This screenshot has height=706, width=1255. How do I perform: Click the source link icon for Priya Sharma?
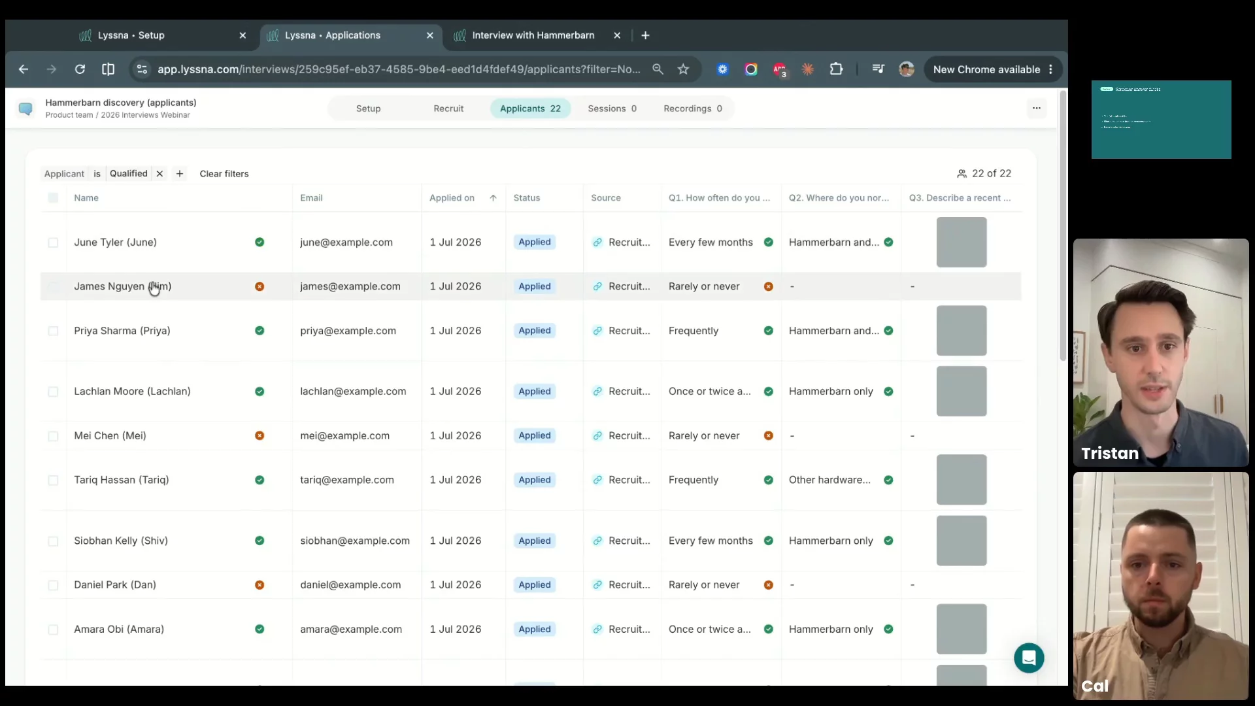point(597,331)
